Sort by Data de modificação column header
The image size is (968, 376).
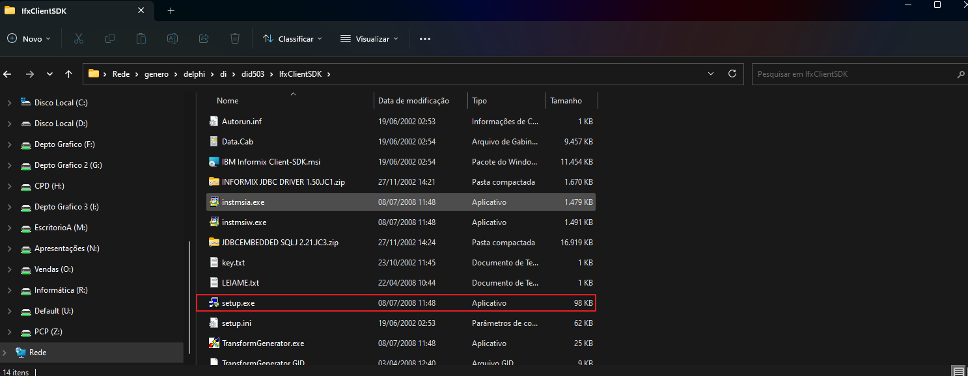(x=413, y=101)
